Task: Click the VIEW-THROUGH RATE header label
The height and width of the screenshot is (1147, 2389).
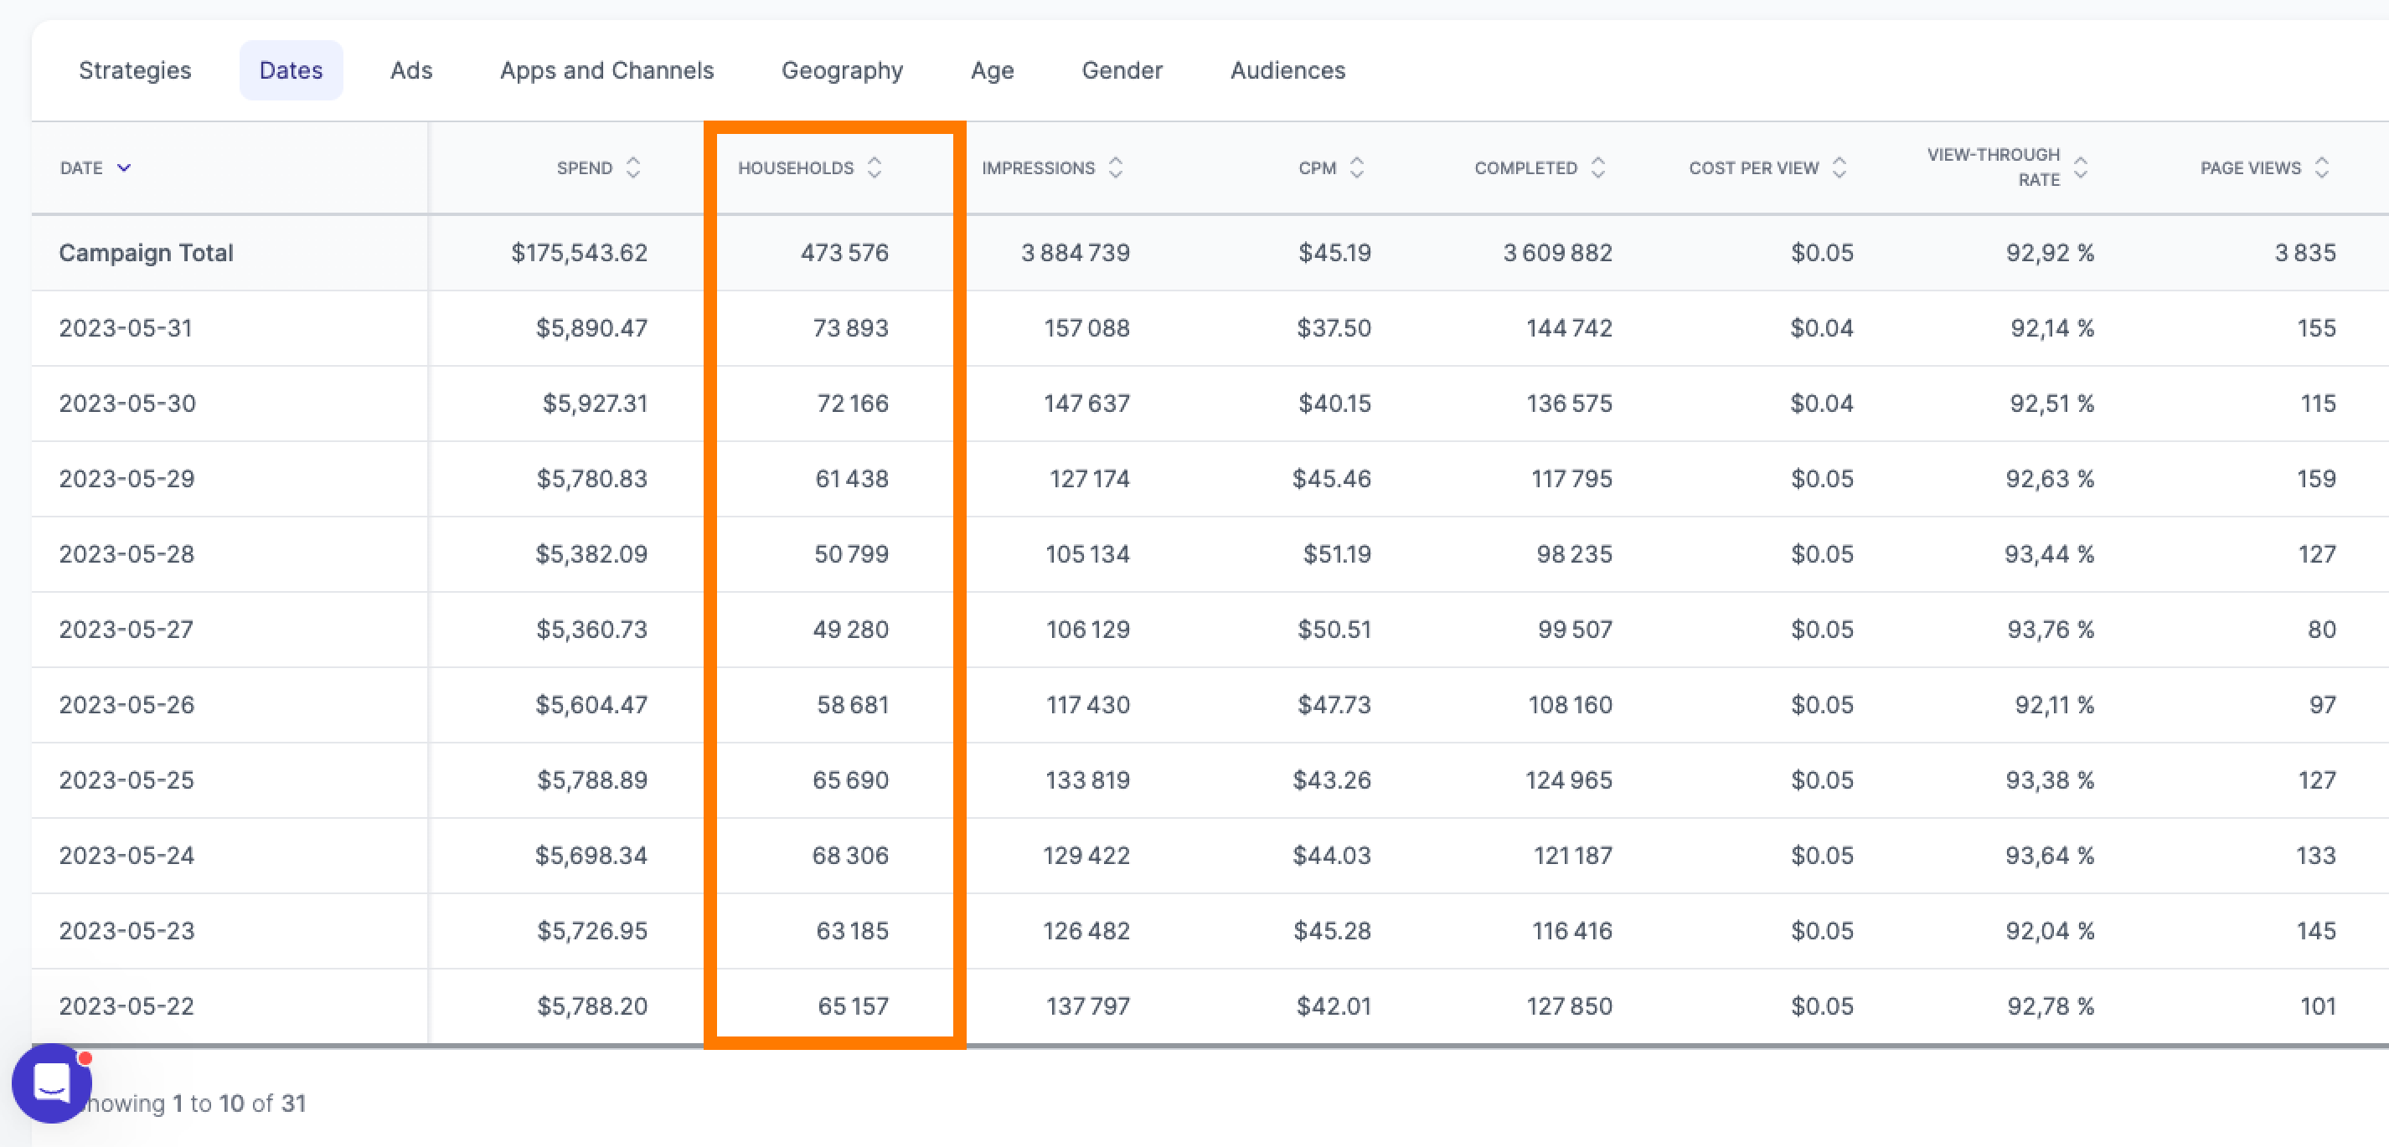Action: pos(1993,167)
